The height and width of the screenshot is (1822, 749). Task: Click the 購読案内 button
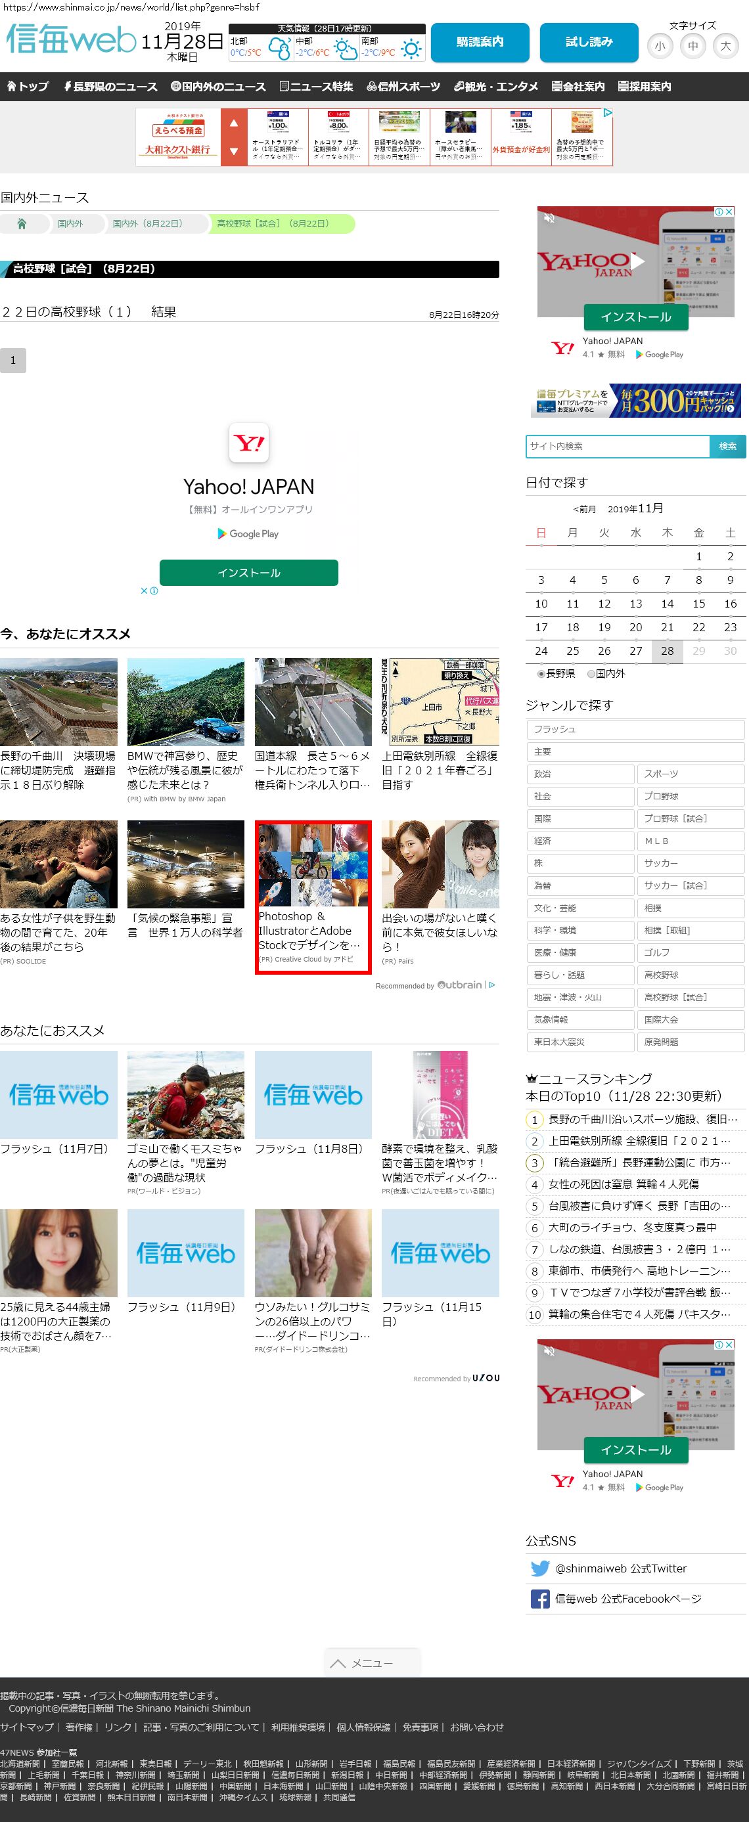(480, 43)
